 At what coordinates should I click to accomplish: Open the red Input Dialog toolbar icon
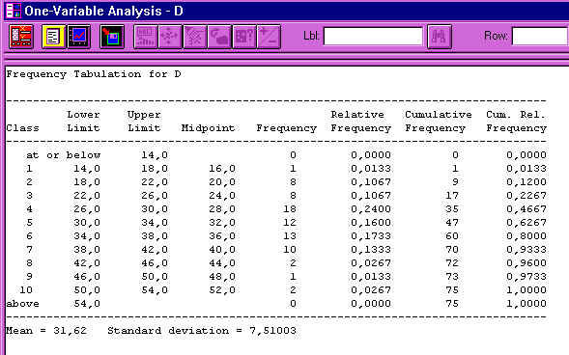(21, 37)
